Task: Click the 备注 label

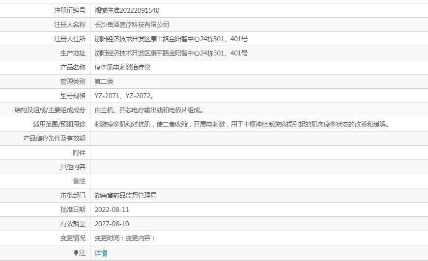Action: pos(79,181)
